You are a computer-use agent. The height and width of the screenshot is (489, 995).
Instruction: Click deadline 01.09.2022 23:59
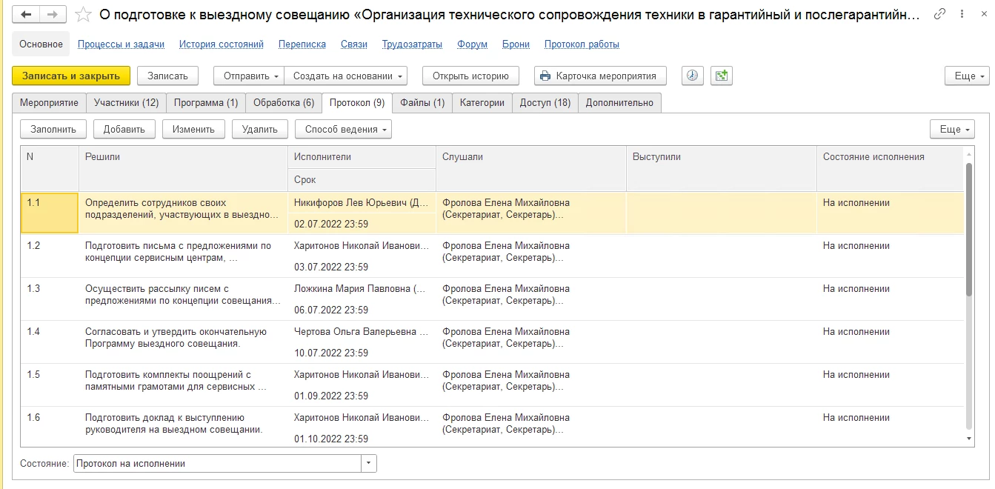pos(331,396)
